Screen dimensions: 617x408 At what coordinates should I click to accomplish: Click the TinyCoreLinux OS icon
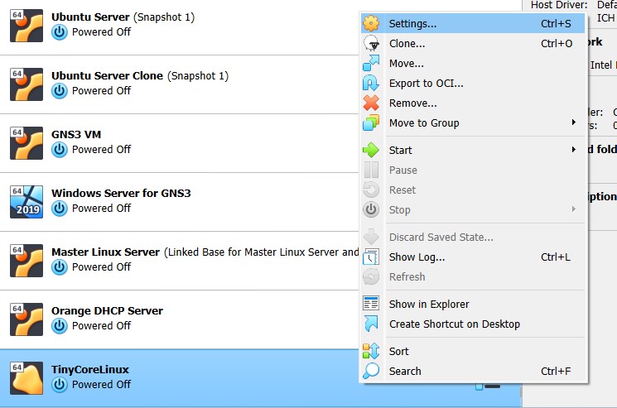click(27, 378)
